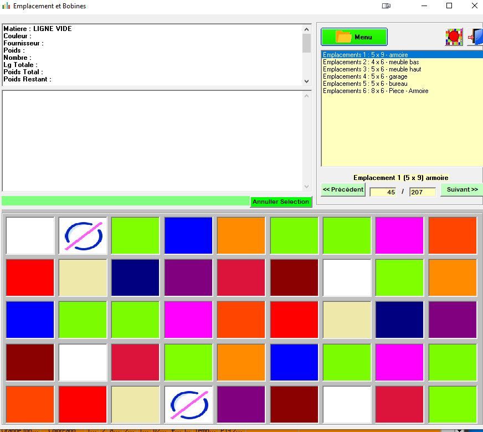
Task: Click Annuller Selection button
Action: coord(281,202)
